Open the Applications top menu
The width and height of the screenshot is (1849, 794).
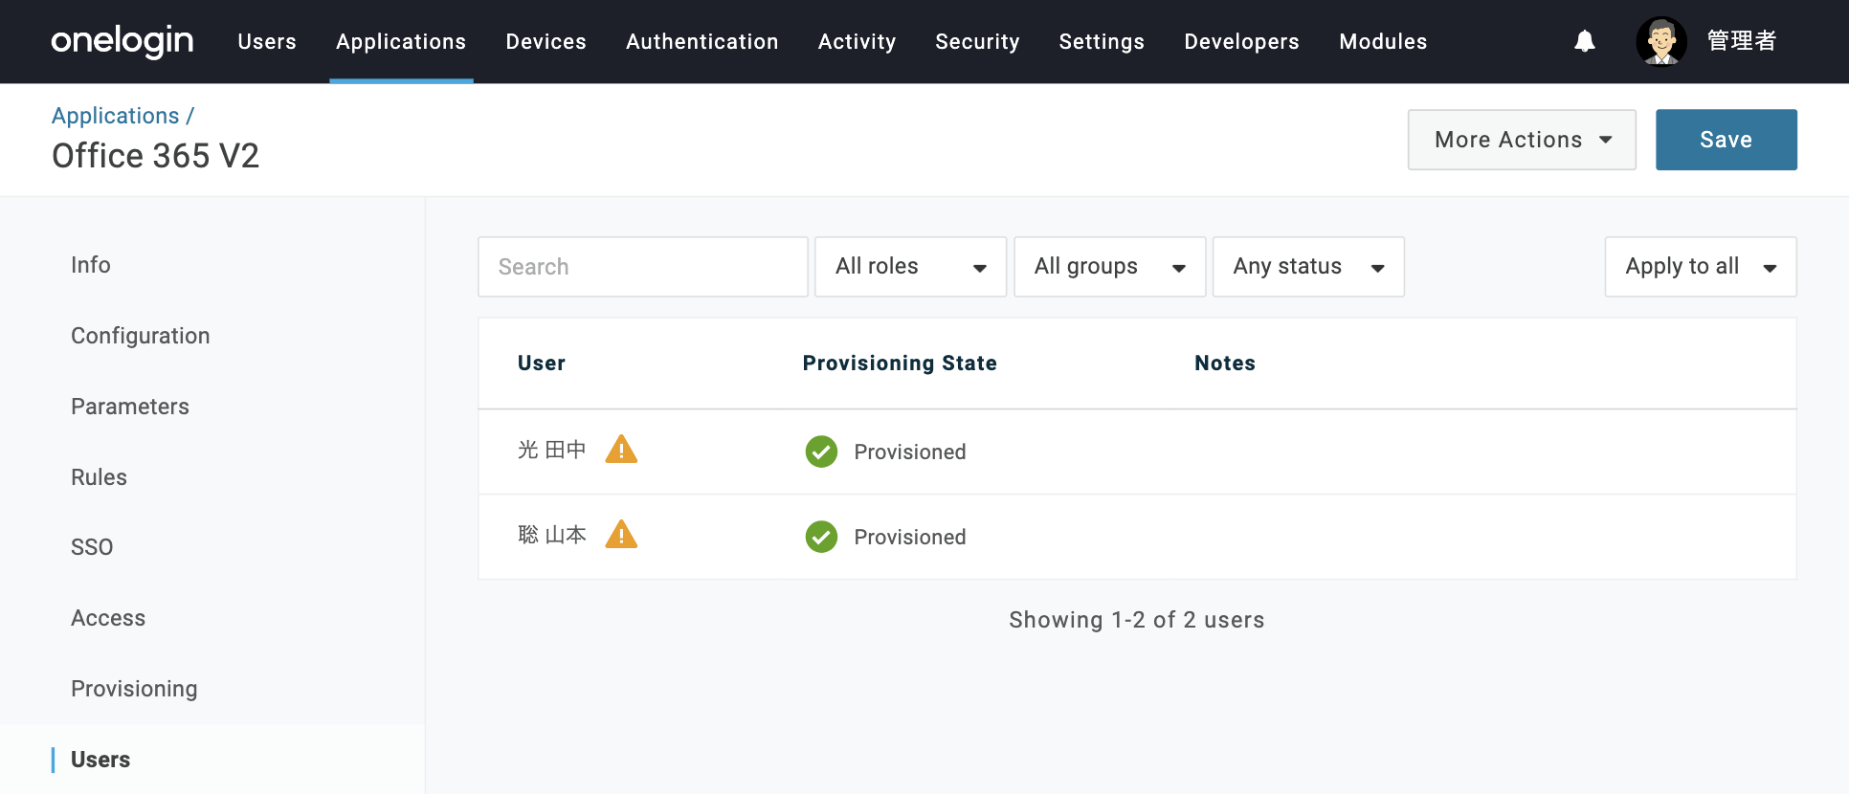pyautogui.click(x=401, y=41)
